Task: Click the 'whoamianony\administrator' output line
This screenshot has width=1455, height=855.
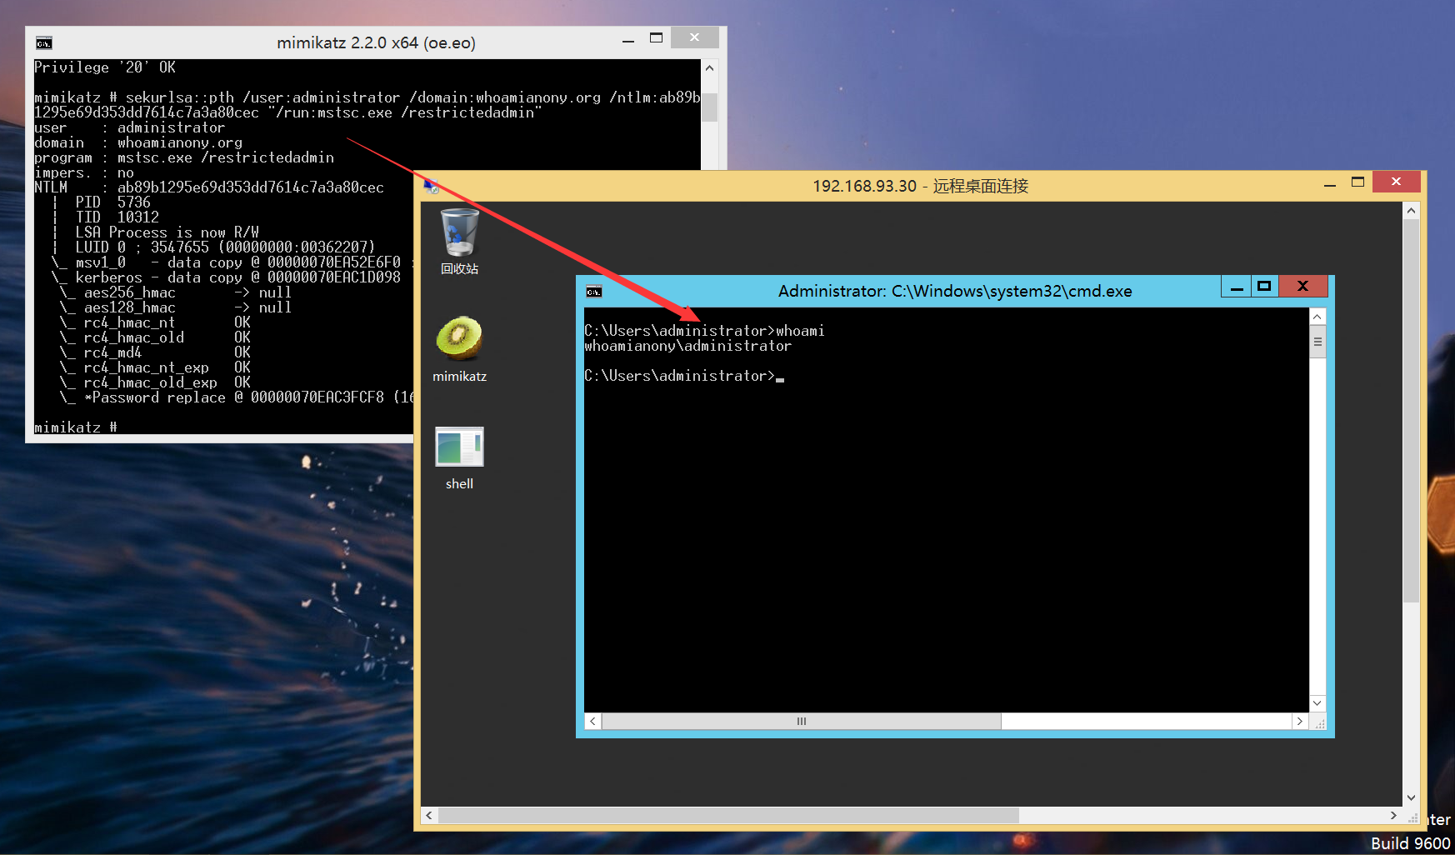Action: point(688,346)
